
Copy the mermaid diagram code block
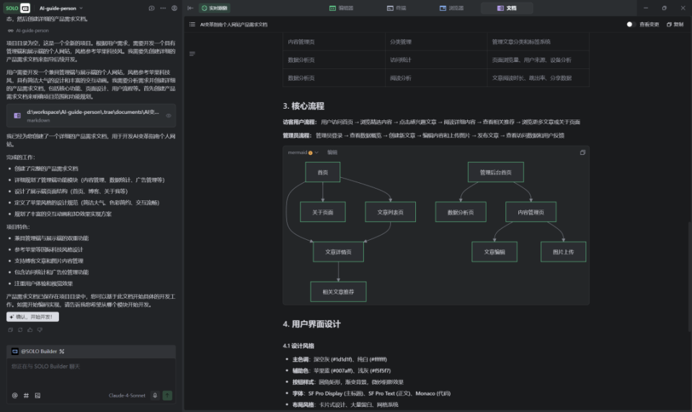click(x=582, y=153)
